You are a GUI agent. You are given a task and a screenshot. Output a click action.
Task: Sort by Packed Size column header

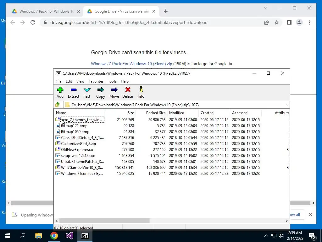(x=152, y=112)
